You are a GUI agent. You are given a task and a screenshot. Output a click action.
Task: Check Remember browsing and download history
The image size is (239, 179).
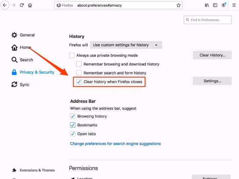pyautogui.click(x=79, y=64)
